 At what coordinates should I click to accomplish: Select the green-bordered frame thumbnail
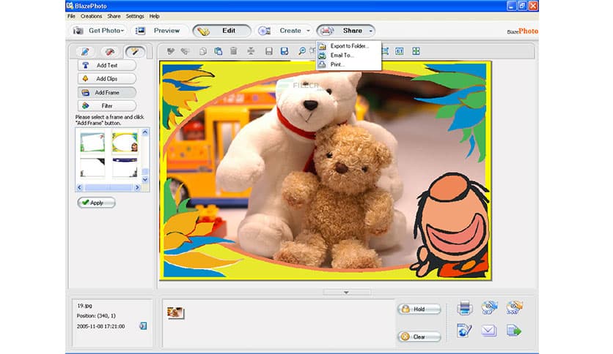click(92, 143)
